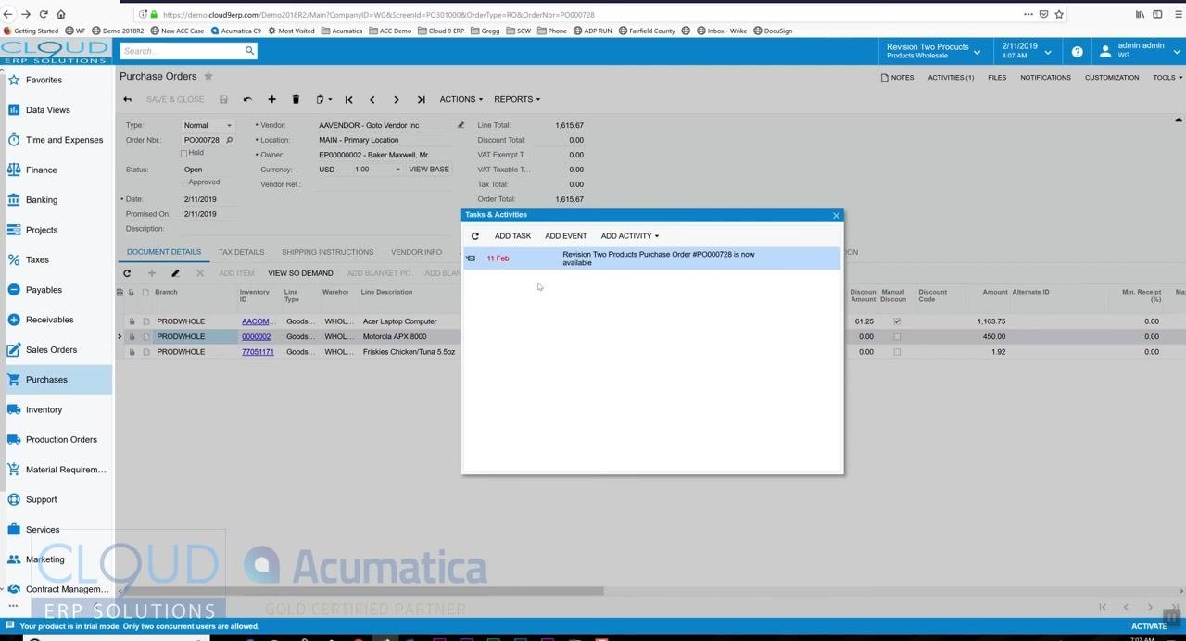Click ADD EVENT in Tasks & Activities
This screenshot has height=641, width=1186.
pyautogui.click(x=565, y=236)
